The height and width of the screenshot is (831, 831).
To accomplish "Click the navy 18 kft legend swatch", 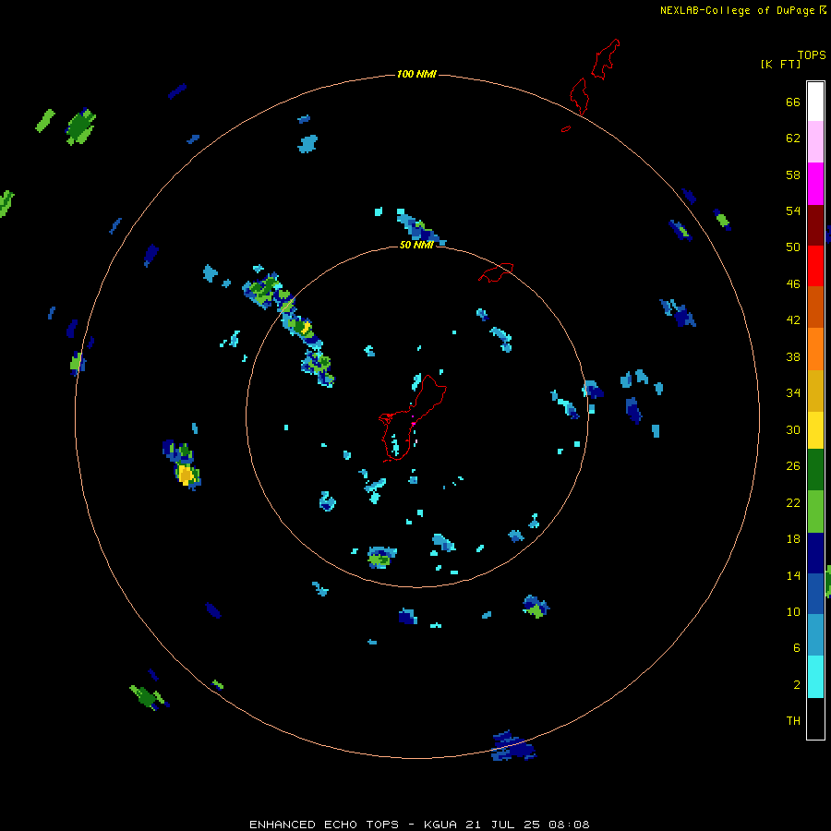I will coord(815,553).
